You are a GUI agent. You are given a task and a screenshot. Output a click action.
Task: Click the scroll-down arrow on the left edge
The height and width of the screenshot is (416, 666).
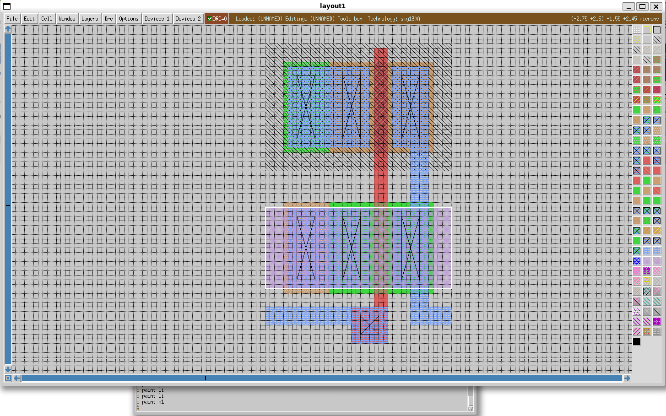pos(8,369)
